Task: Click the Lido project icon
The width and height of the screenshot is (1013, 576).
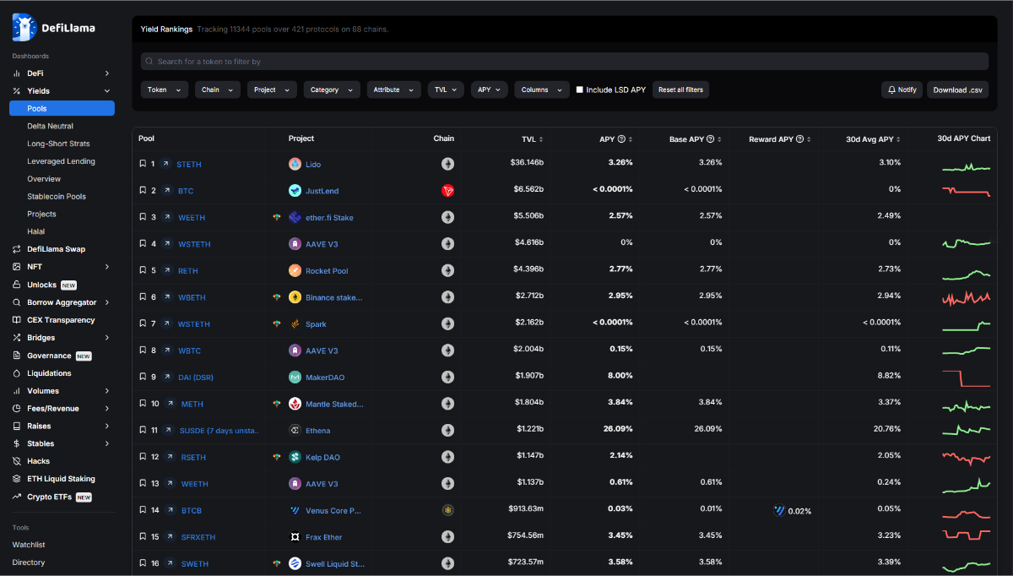Action: (x=295, y=164)
